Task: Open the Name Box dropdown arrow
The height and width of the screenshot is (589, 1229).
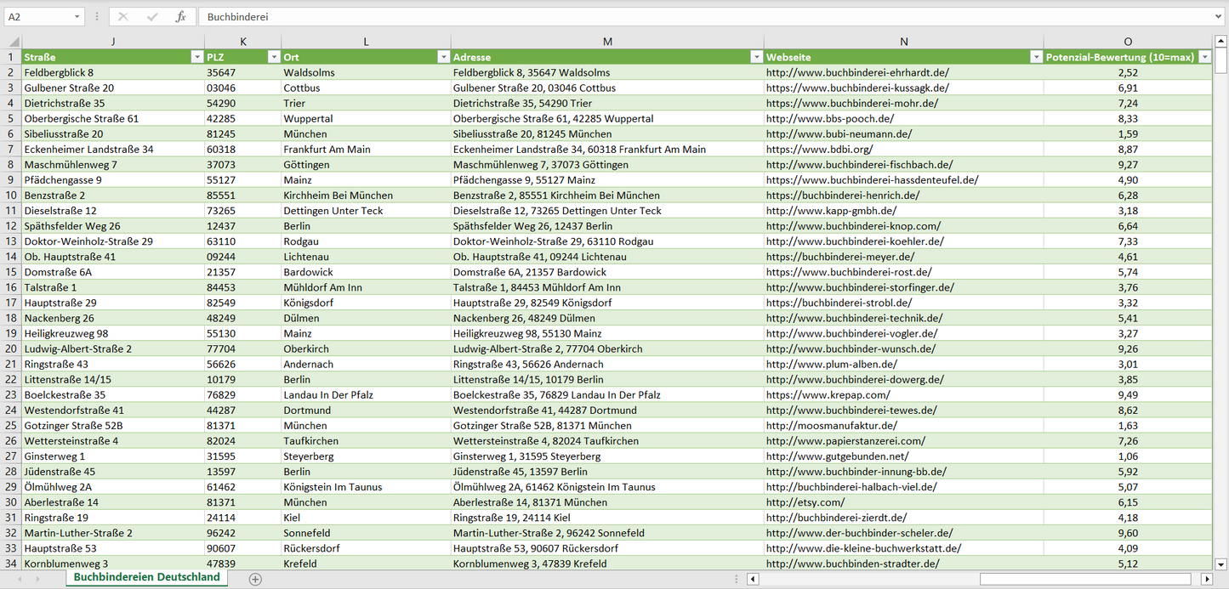Action: pyautogui.click(x=77, y=16)
